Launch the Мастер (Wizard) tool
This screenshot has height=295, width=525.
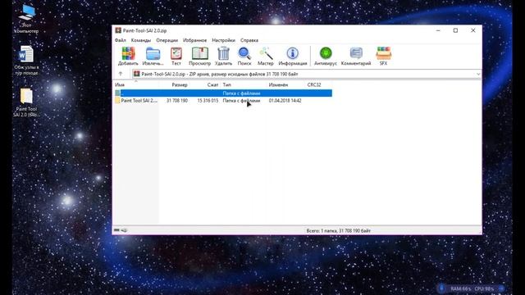pos(266,57)
